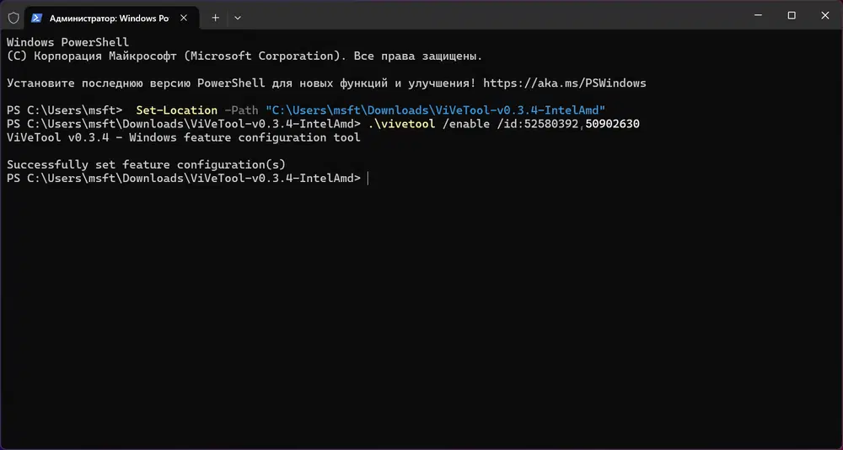The height and width of the screenshot is (450, 843).
Task: Click the https://aka.ms/PSWindows link
Action: 565,83
